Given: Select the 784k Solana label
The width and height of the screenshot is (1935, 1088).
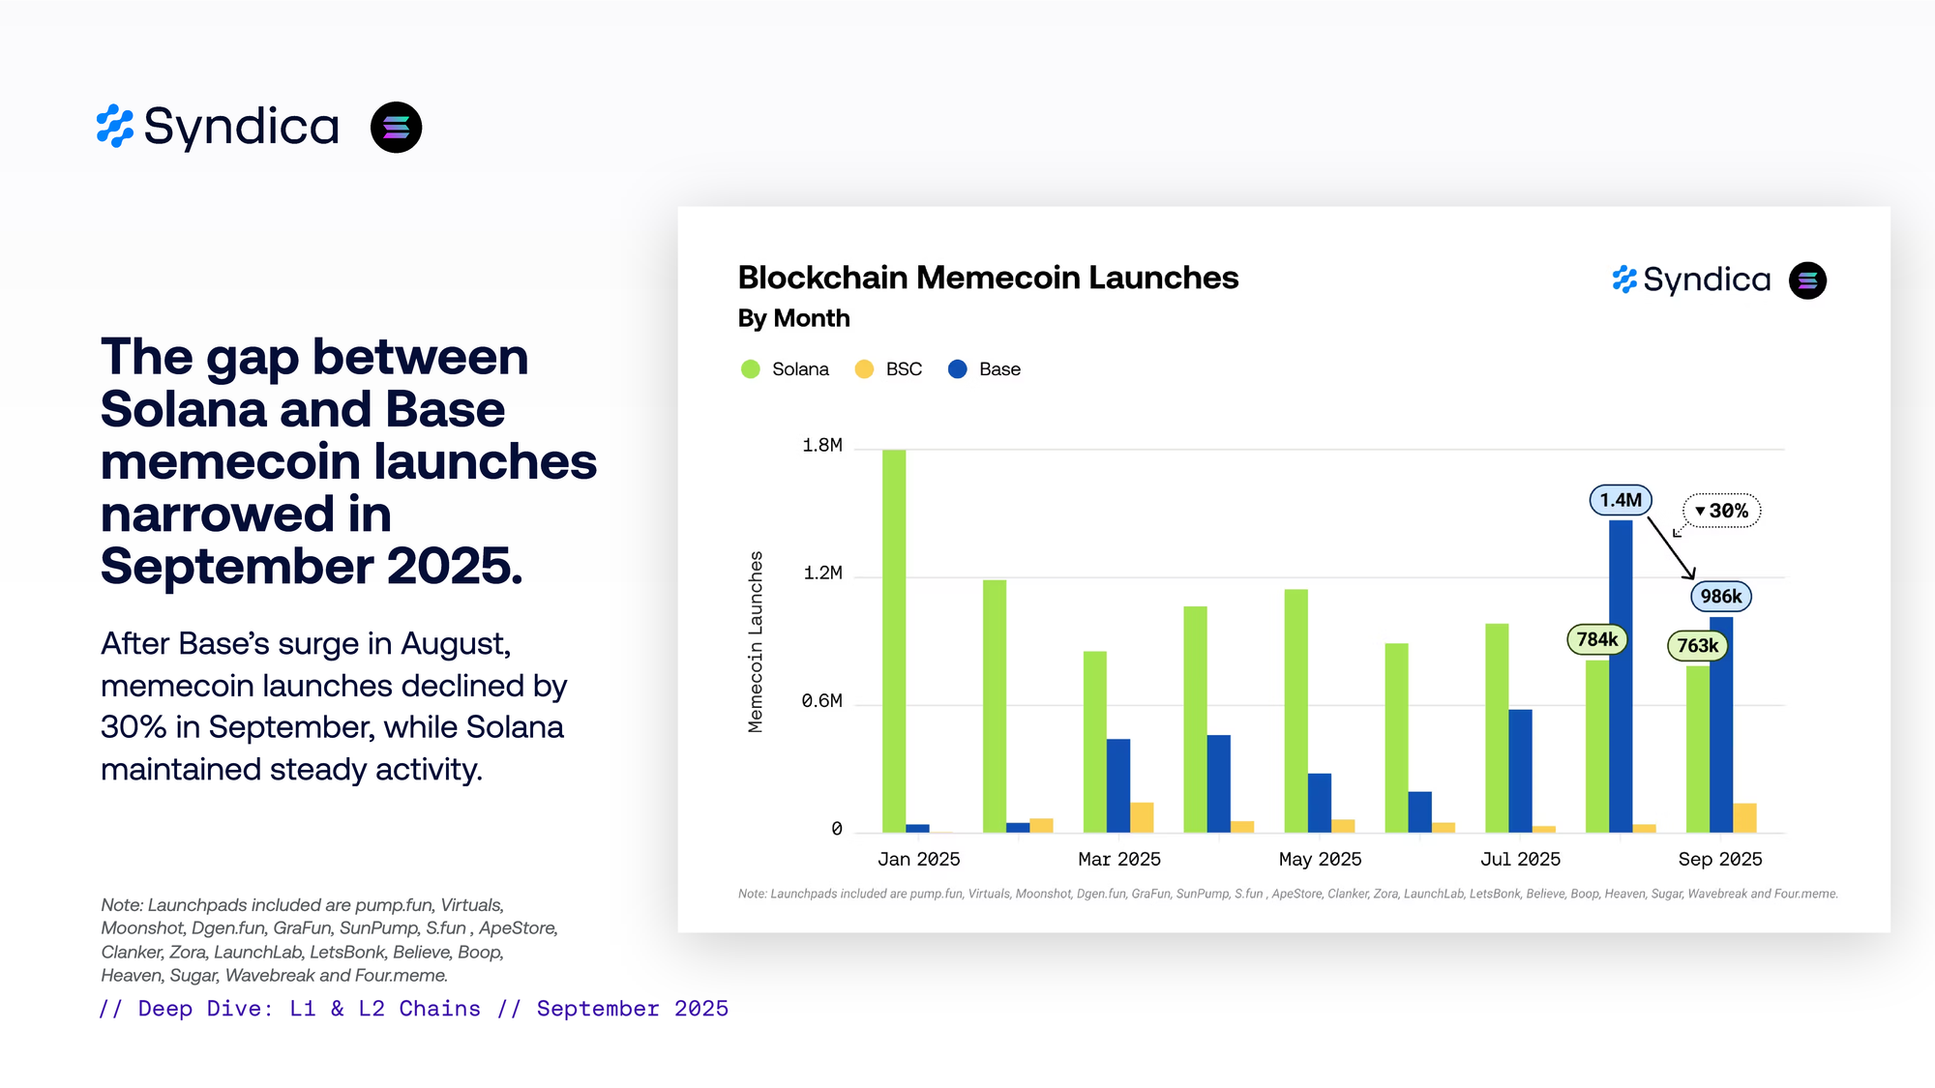Looking at the screenshot, I should [x=1596, y=639].
